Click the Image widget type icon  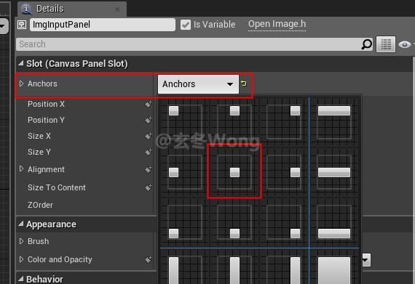(22, 25)
